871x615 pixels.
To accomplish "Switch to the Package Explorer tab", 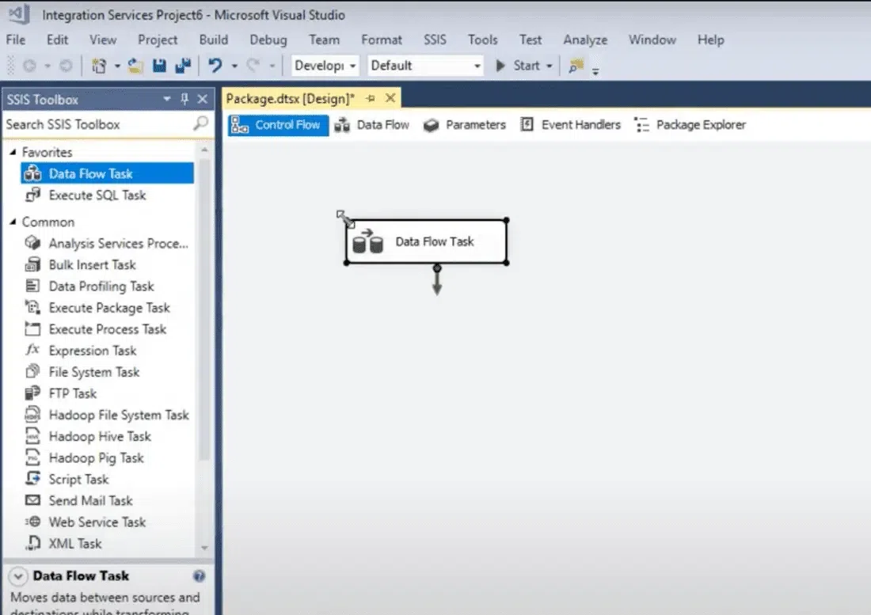I will tap(690, 125).
